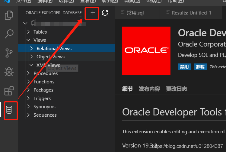Refresh the Oracle Explorer database list
The image size is (226, 152).
105,13
